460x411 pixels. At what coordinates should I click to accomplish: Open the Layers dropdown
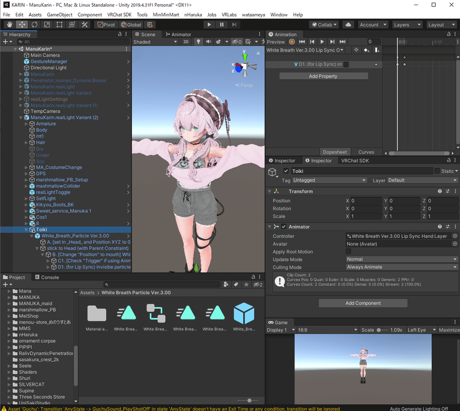tap(407, 25)
